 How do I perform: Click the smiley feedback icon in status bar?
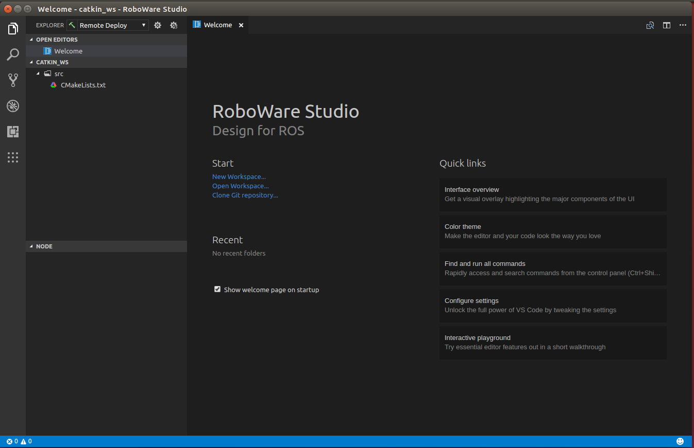pyautogui.click(x=680, y=441)
